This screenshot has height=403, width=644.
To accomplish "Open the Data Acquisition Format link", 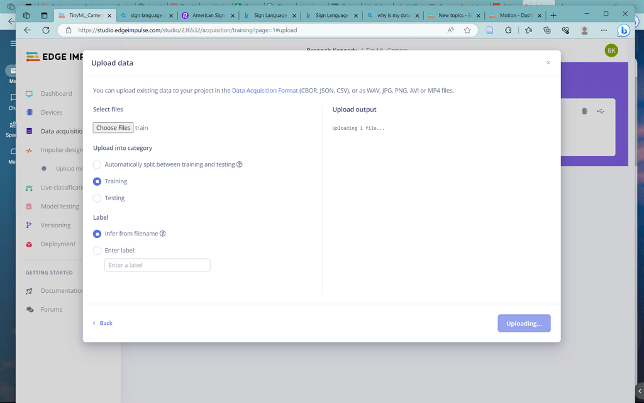I will pos(265,90).
